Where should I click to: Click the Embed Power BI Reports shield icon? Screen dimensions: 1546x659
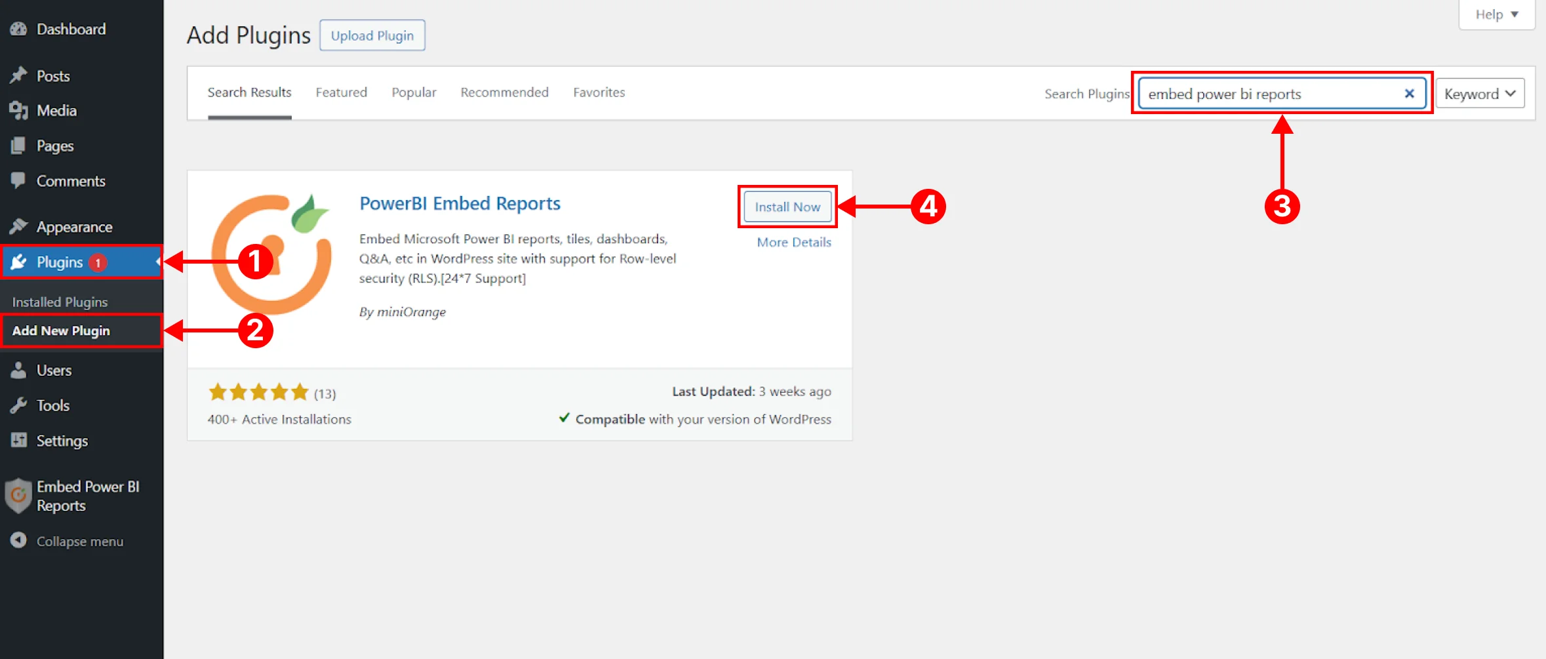[18, 496]
